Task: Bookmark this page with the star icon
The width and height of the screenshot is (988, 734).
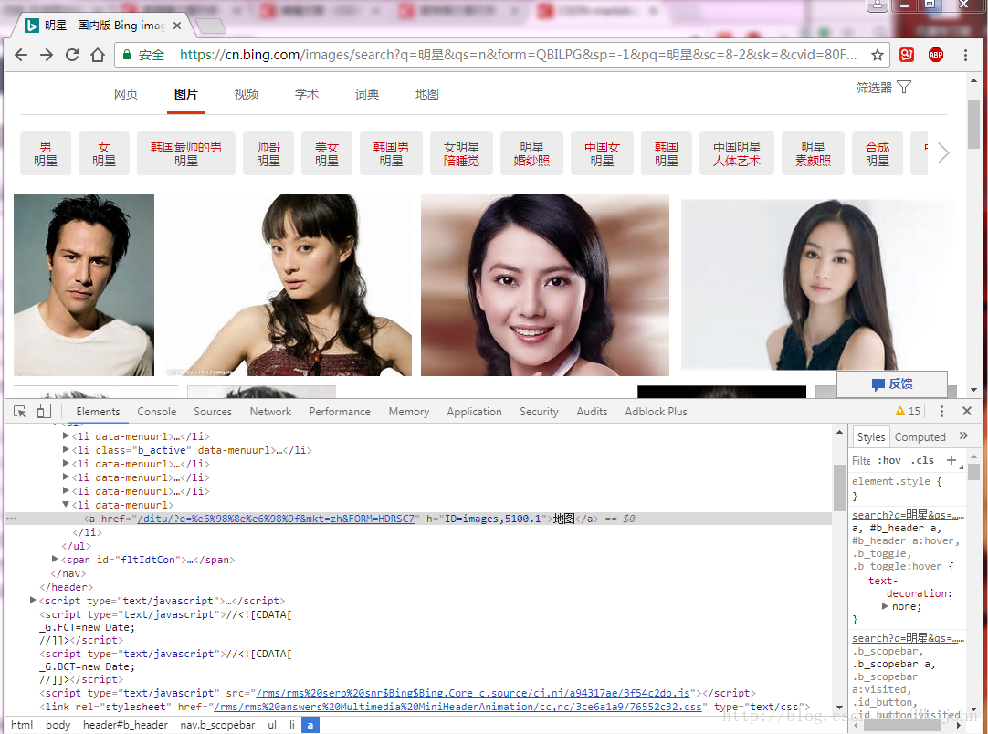Action: (x=878, y=55)
